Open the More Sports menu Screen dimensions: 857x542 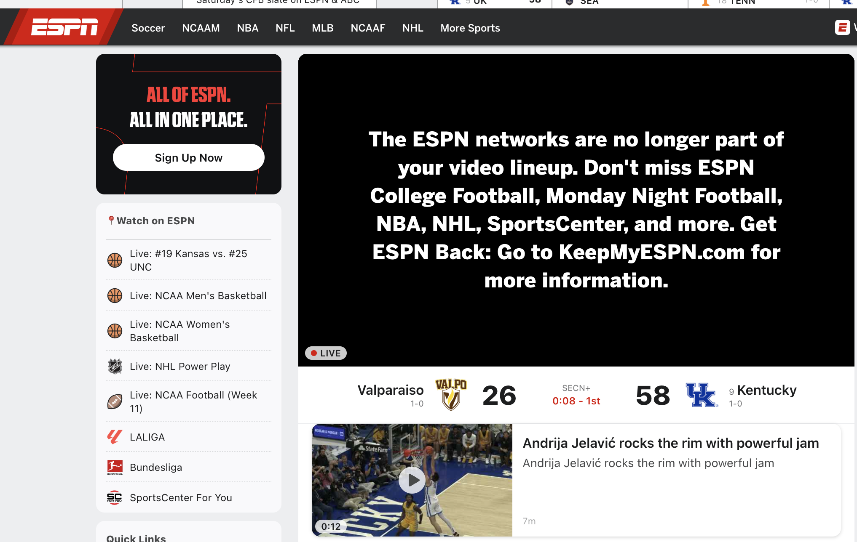click(x=470, y=28)
